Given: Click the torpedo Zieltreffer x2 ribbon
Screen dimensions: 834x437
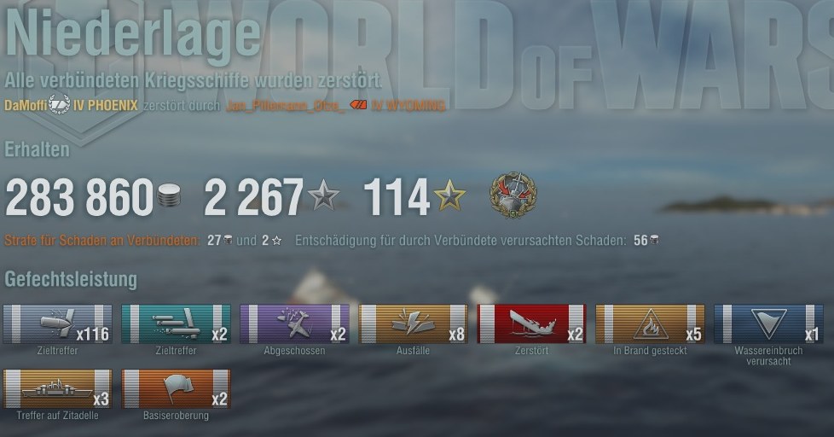Looking at the screenshot, I should [176, 323].
